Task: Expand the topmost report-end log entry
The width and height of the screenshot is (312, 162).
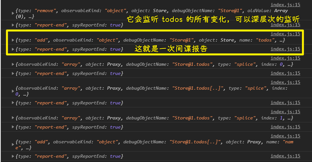Action: 13,25
